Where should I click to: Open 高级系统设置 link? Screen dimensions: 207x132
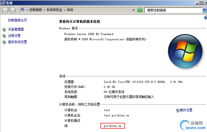(17, 42)
